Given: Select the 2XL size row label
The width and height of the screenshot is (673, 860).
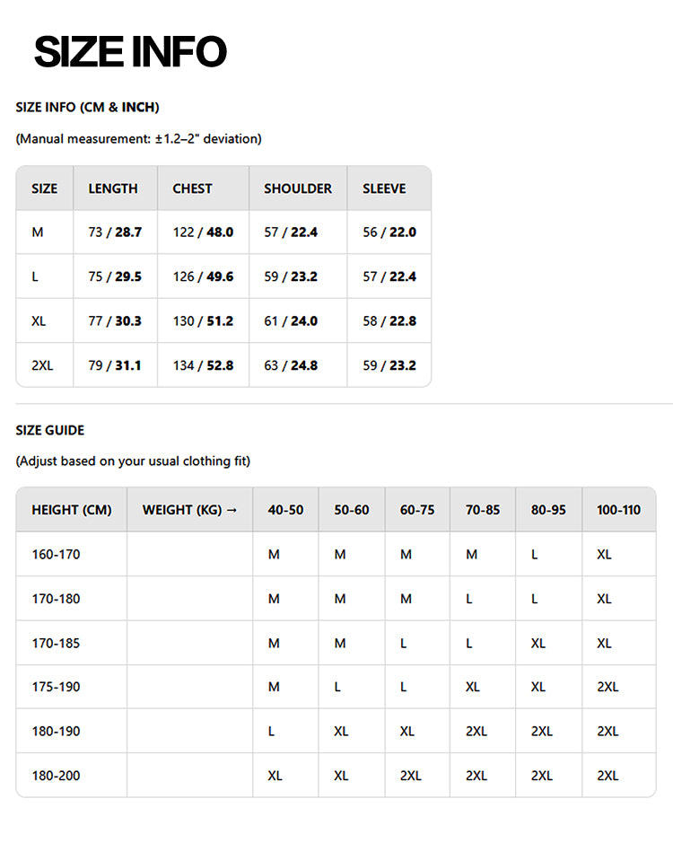Looking at the screenshot, I should point(42,365).
